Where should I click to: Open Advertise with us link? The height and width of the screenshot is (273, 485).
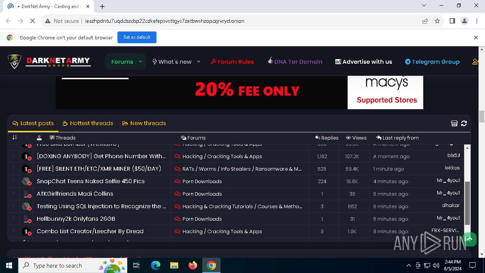click(364, 61)
